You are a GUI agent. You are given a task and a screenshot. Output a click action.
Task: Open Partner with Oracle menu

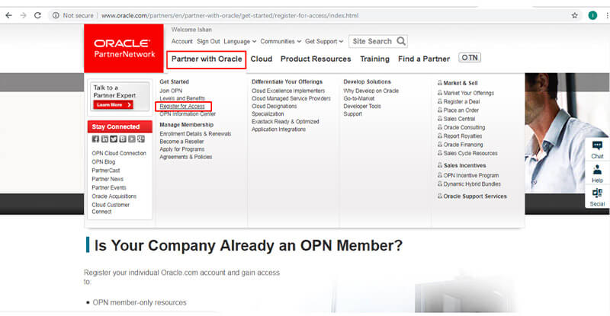pos(207,59)
